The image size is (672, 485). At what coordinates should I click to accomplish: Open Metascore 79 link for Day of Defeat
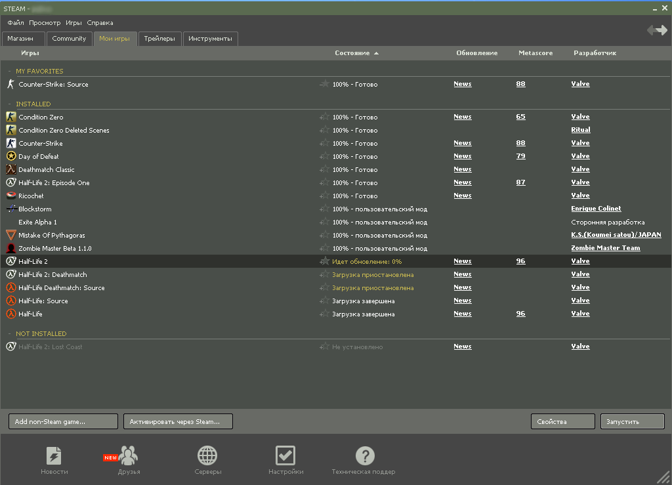point(520,156)
